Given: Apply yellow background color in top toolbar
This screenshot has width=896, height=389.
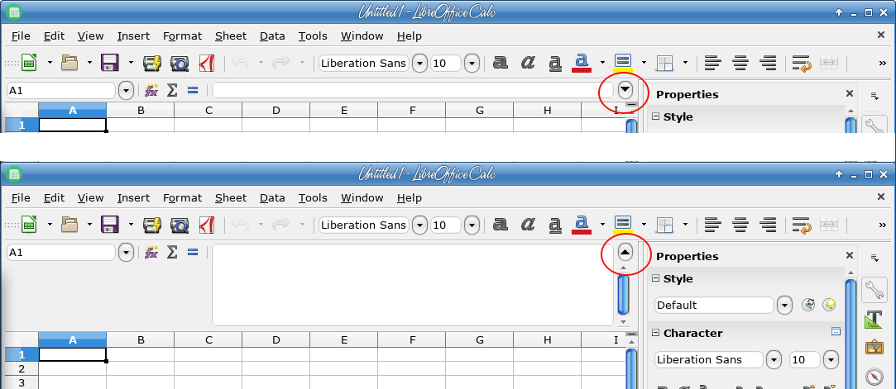Looking at the screenshot, I should pyautogui.click(x=622, y=63).
